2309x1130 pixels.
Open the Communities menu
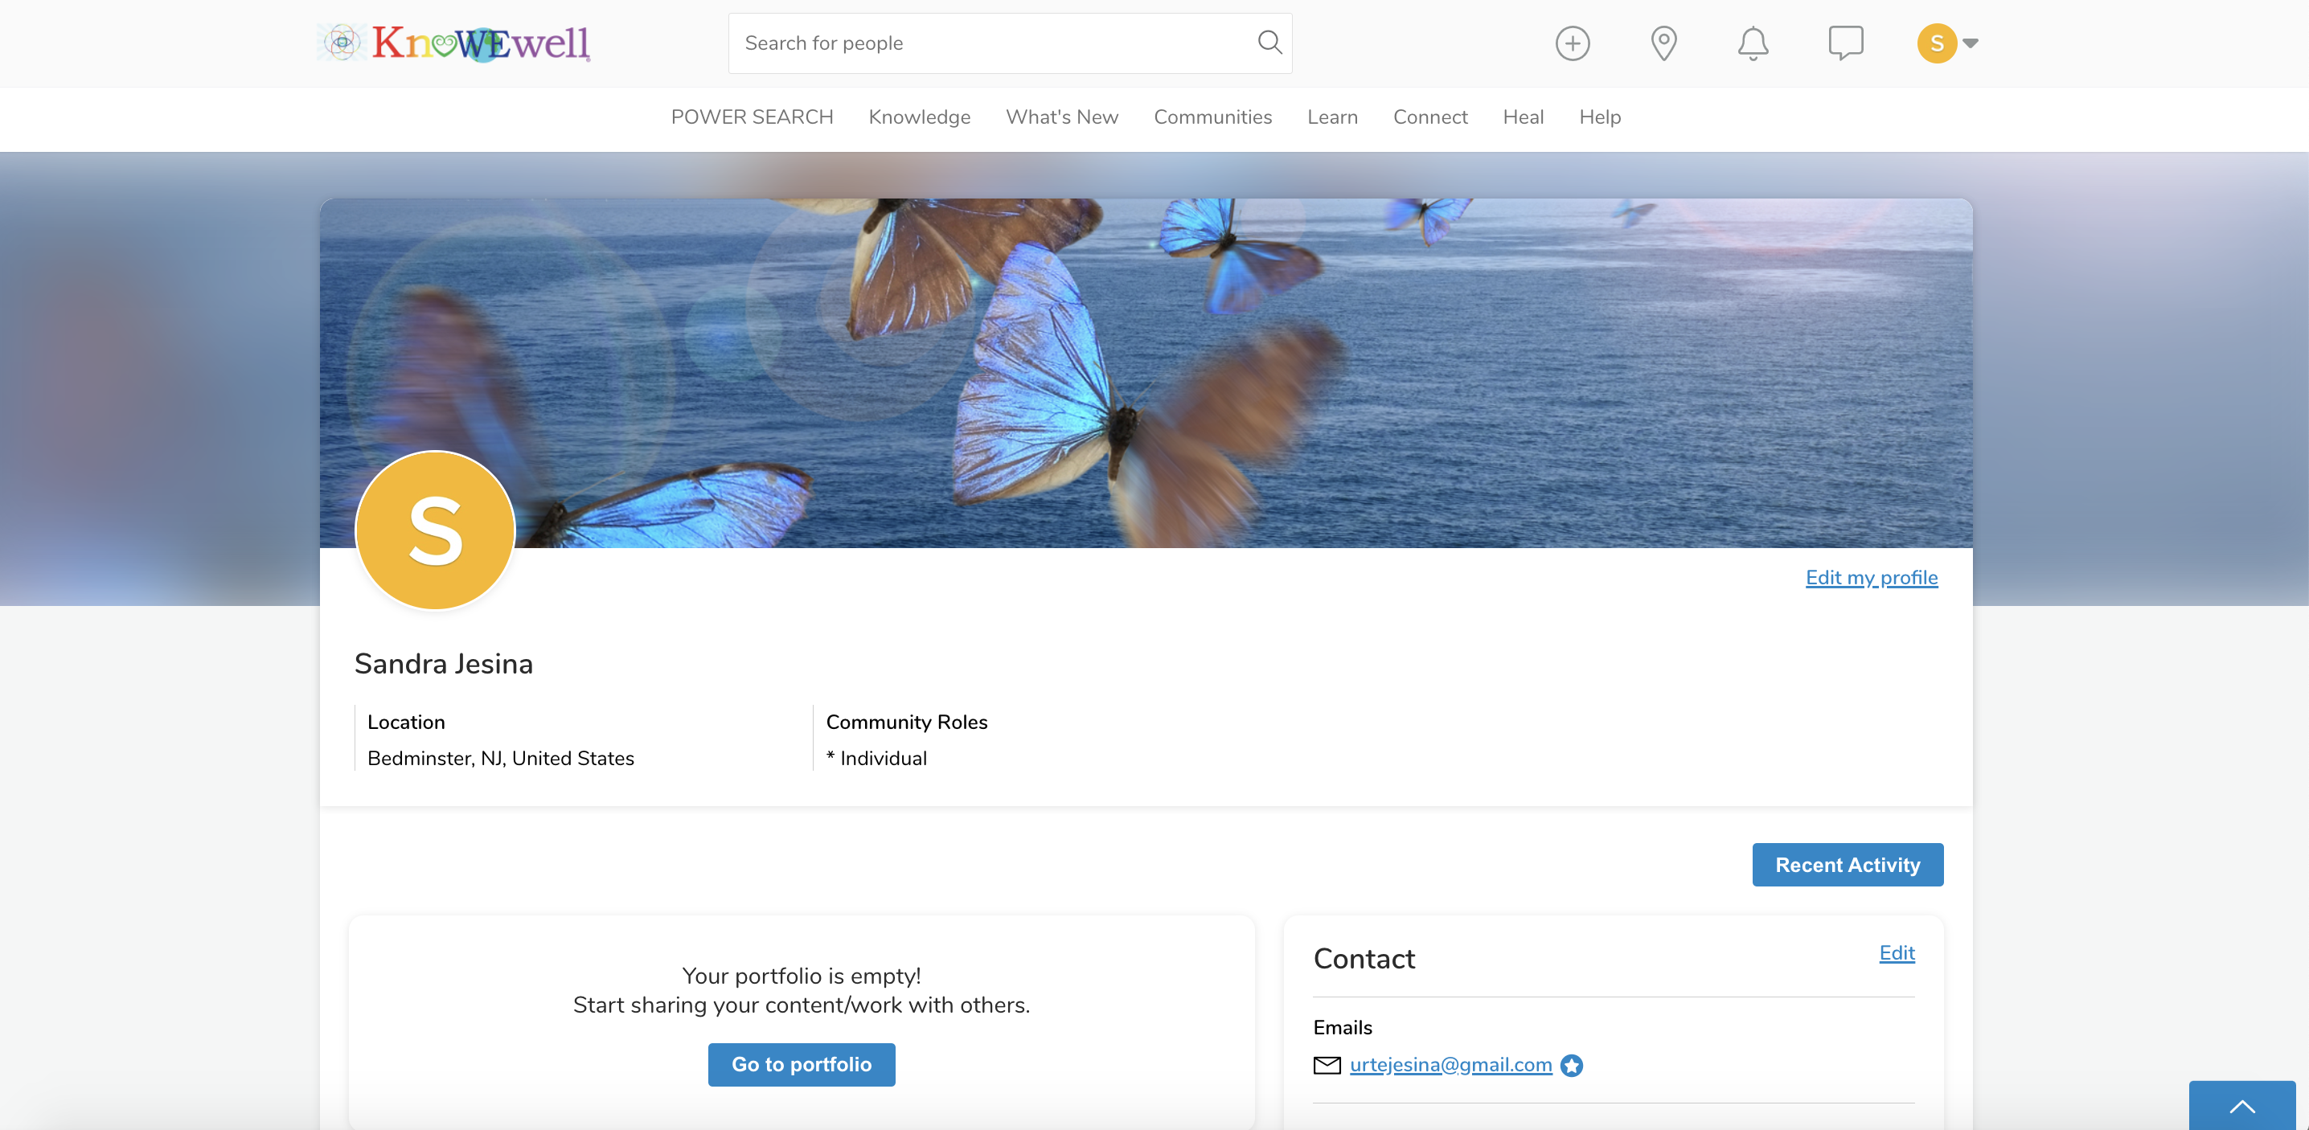pyautogui.click(x=1212, y=117)
